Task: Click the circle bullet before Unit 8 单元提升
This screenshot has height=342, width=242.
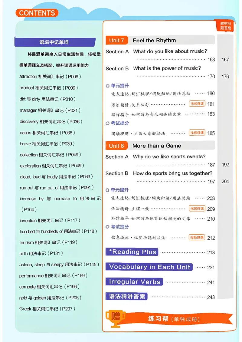Action: 107,190
